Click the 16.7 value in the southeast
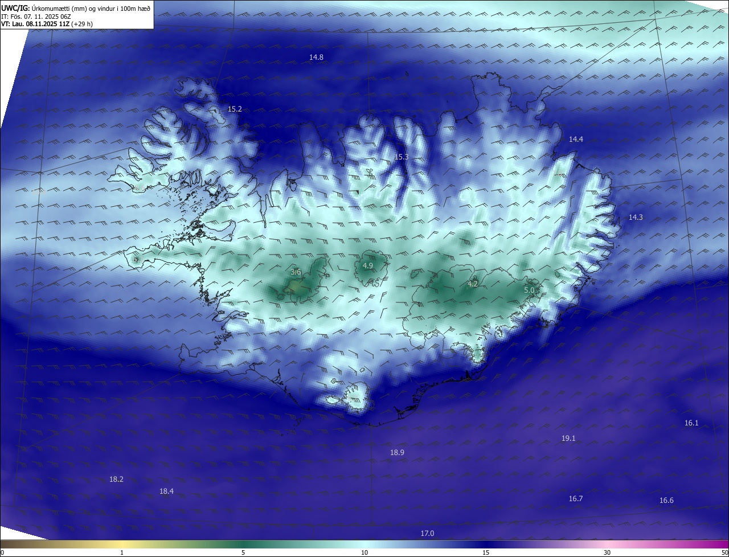The height and width of the screenshot is (557, 729). [576, 499]
